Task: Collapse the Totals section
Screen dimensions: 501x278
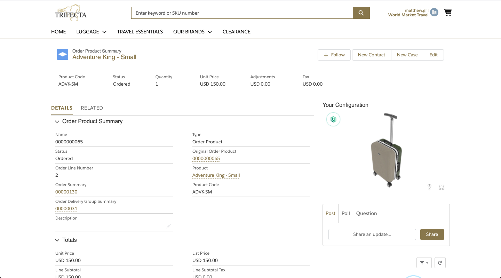Action: point(57,240)
